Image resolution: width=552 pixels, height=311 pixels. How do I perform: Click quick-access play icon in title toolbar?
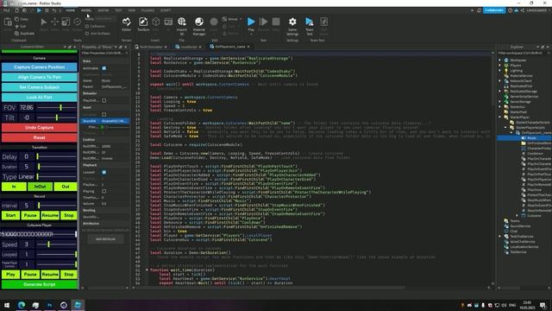[x=39, y=10]
